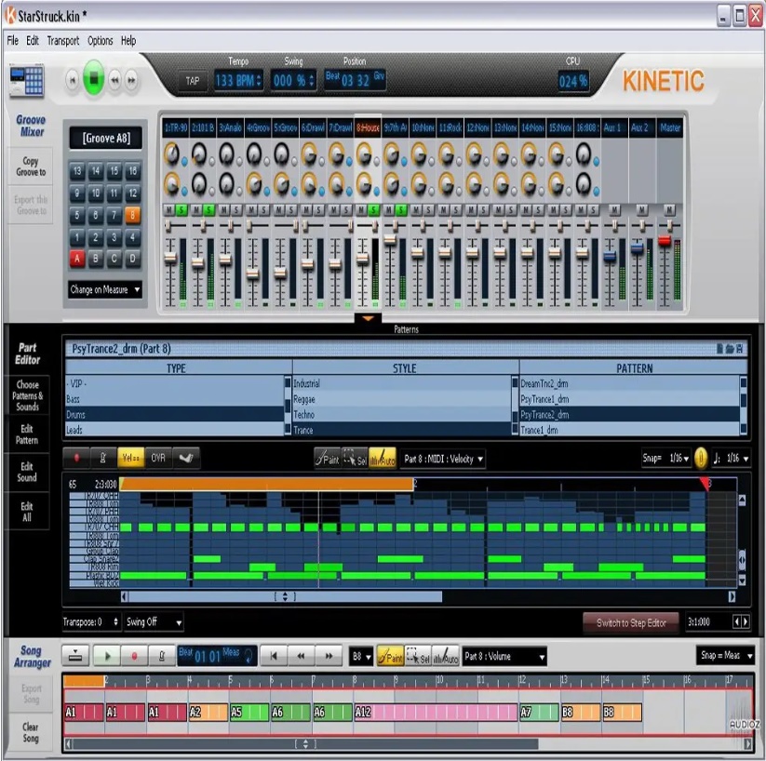Open the Transport menu
Image resolution: width=766 pixels, height=761 pixels.
[63, 41]
